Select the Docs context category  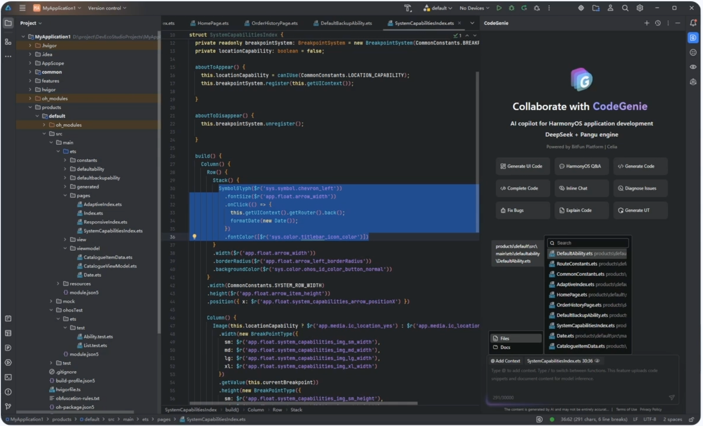515,348
